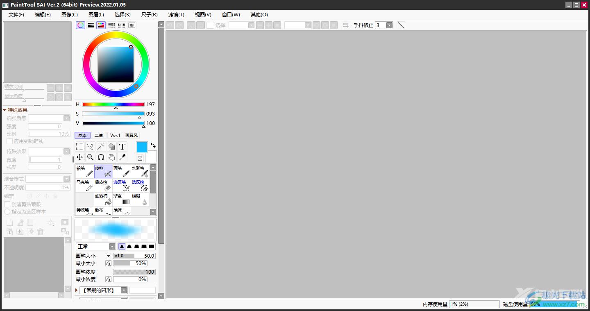
Task: Click the transparent color icon
Action: (x=140, y=158)
